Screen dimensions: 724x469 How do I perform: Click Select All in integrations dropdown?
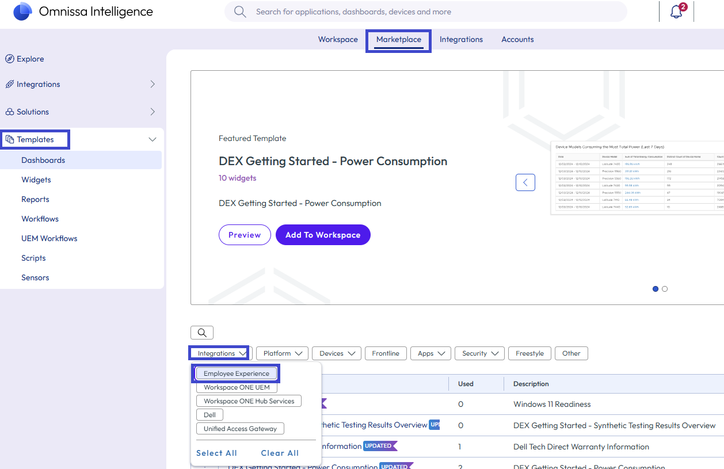point(216,453)
